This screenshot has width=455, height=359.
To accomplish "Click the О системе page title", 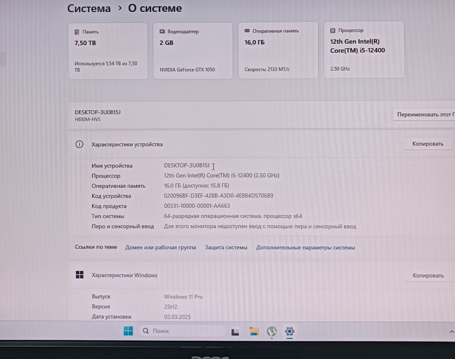I will pyautogui.click(x=155, y=8).
